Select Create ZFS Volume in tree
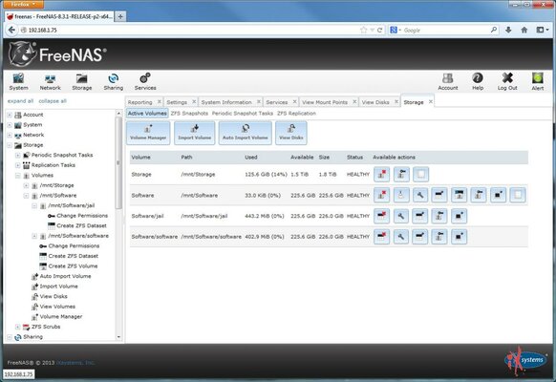 coord(73,266)
